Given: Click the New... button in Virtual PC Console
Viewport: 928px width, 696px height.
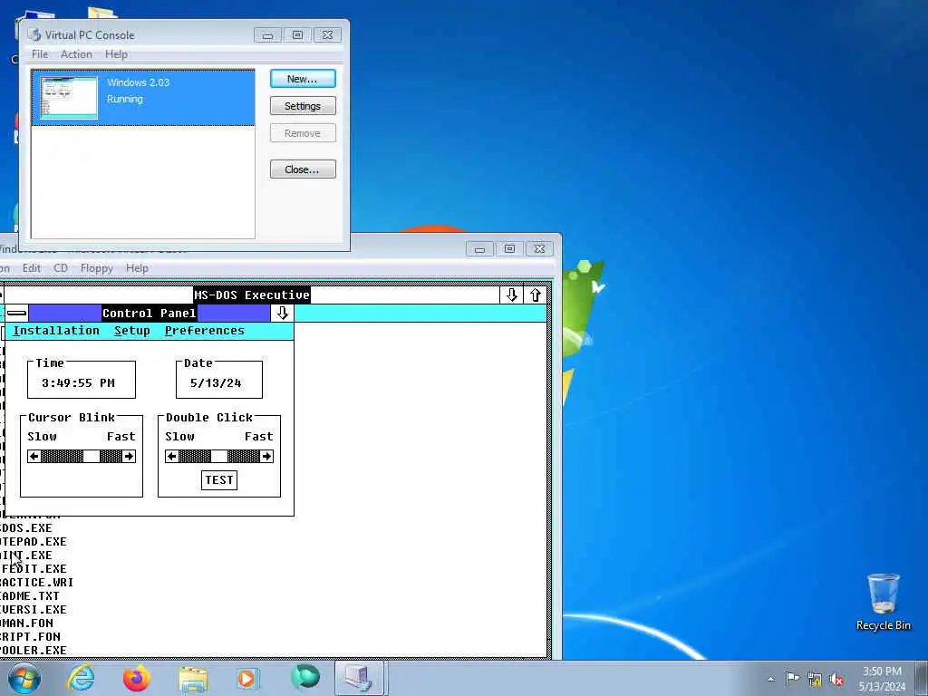Looking at the screenshot, I should pyautogui.click(x=303, y=79).
